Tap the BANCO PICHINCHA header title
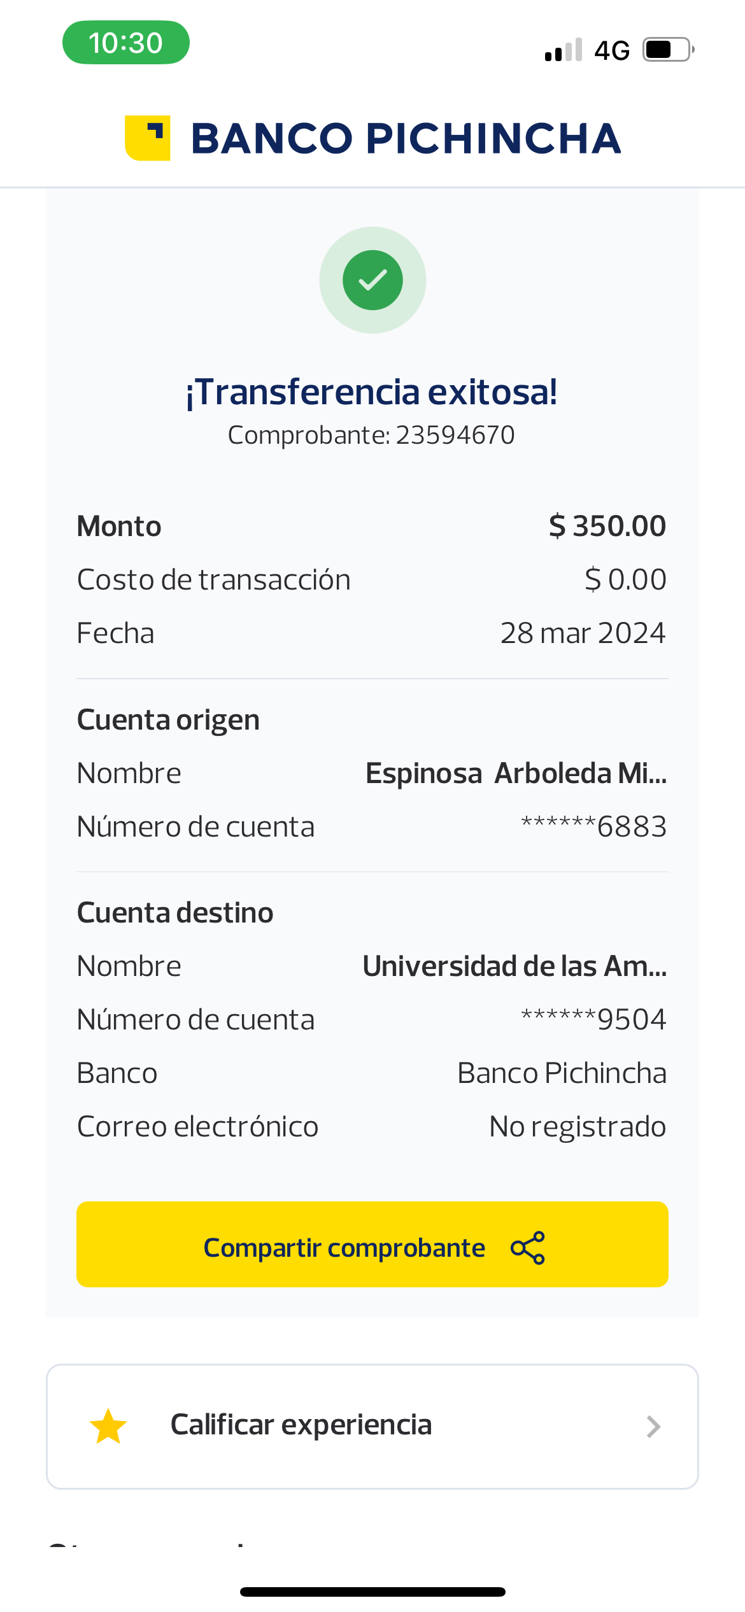Screen dimensions: 745x1612 (406, 138)
